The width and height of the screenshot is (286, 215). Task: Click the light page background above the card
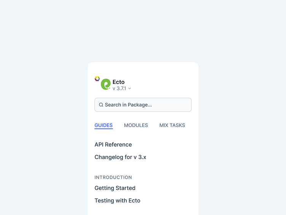(x=143, y=30)
